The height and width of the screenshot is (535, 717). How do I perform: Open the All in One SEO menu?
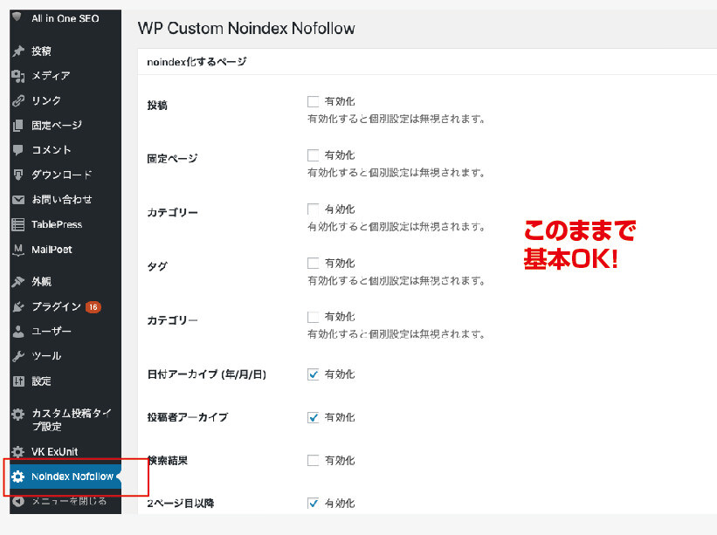62,18
